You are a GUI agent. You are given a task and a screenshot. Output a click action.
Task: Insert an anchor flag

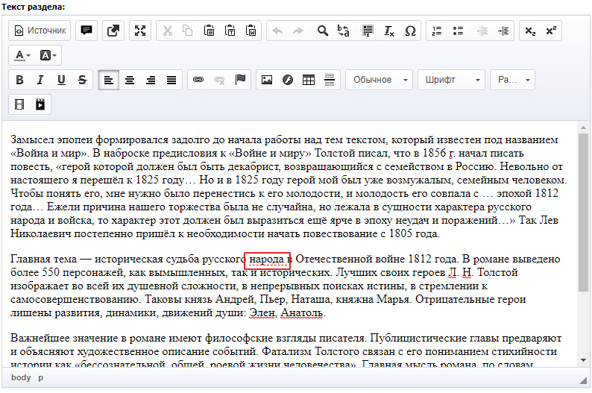coord(240,80)
